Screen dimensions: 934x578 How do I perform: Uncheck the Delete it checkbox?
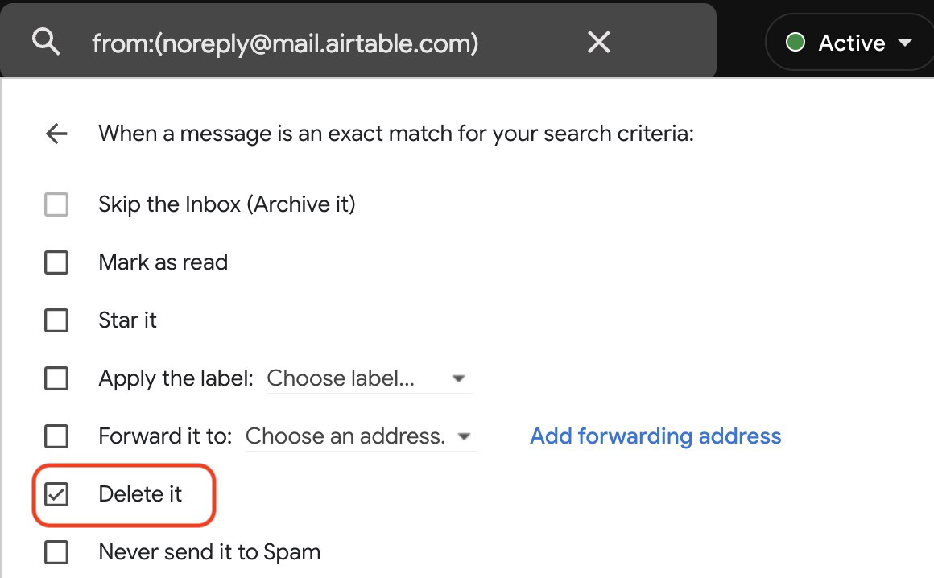[56, 494]
